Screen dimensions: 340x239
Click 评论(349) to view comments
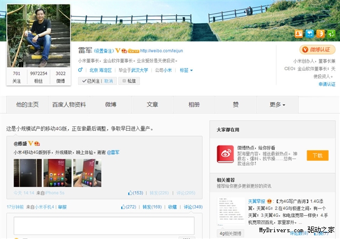[x=193, y=207]
